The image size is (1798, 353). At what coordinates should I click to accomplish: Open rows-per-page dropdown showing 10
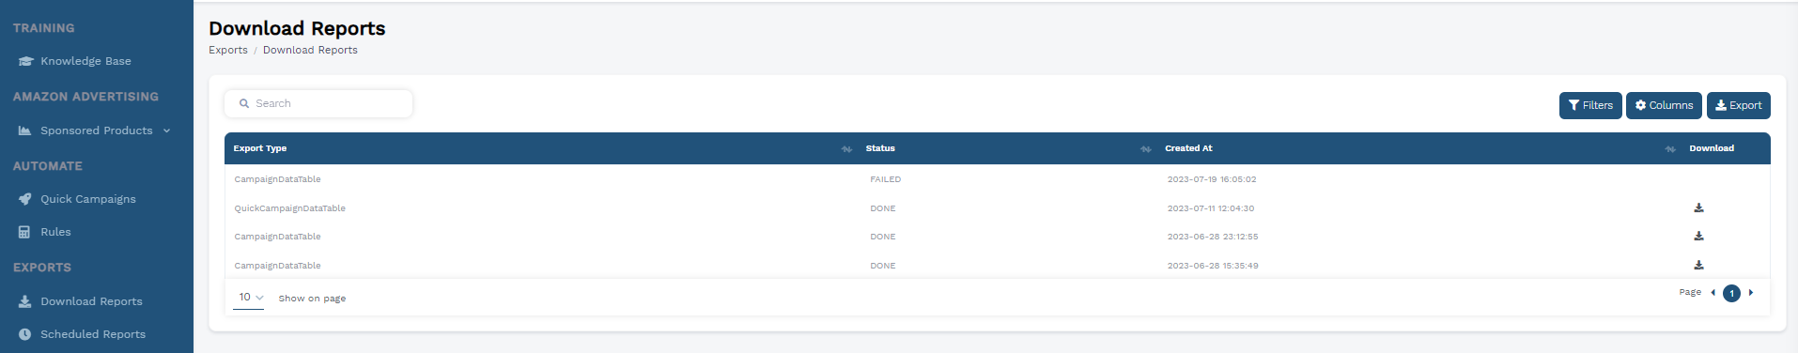click(250, 298)
